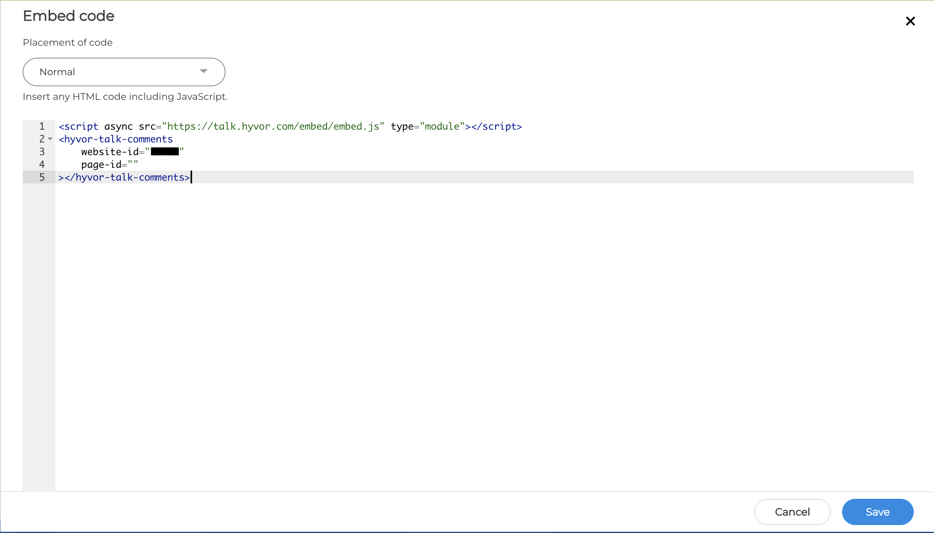Open the Placement of code dropdown

[x=124, y=72]
